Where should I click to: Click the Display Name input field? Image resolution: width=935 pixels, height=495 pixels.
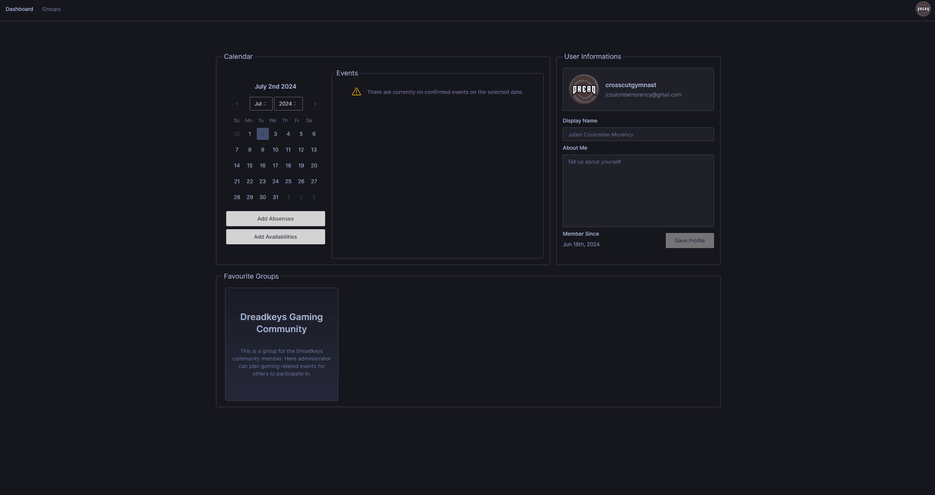638,134
